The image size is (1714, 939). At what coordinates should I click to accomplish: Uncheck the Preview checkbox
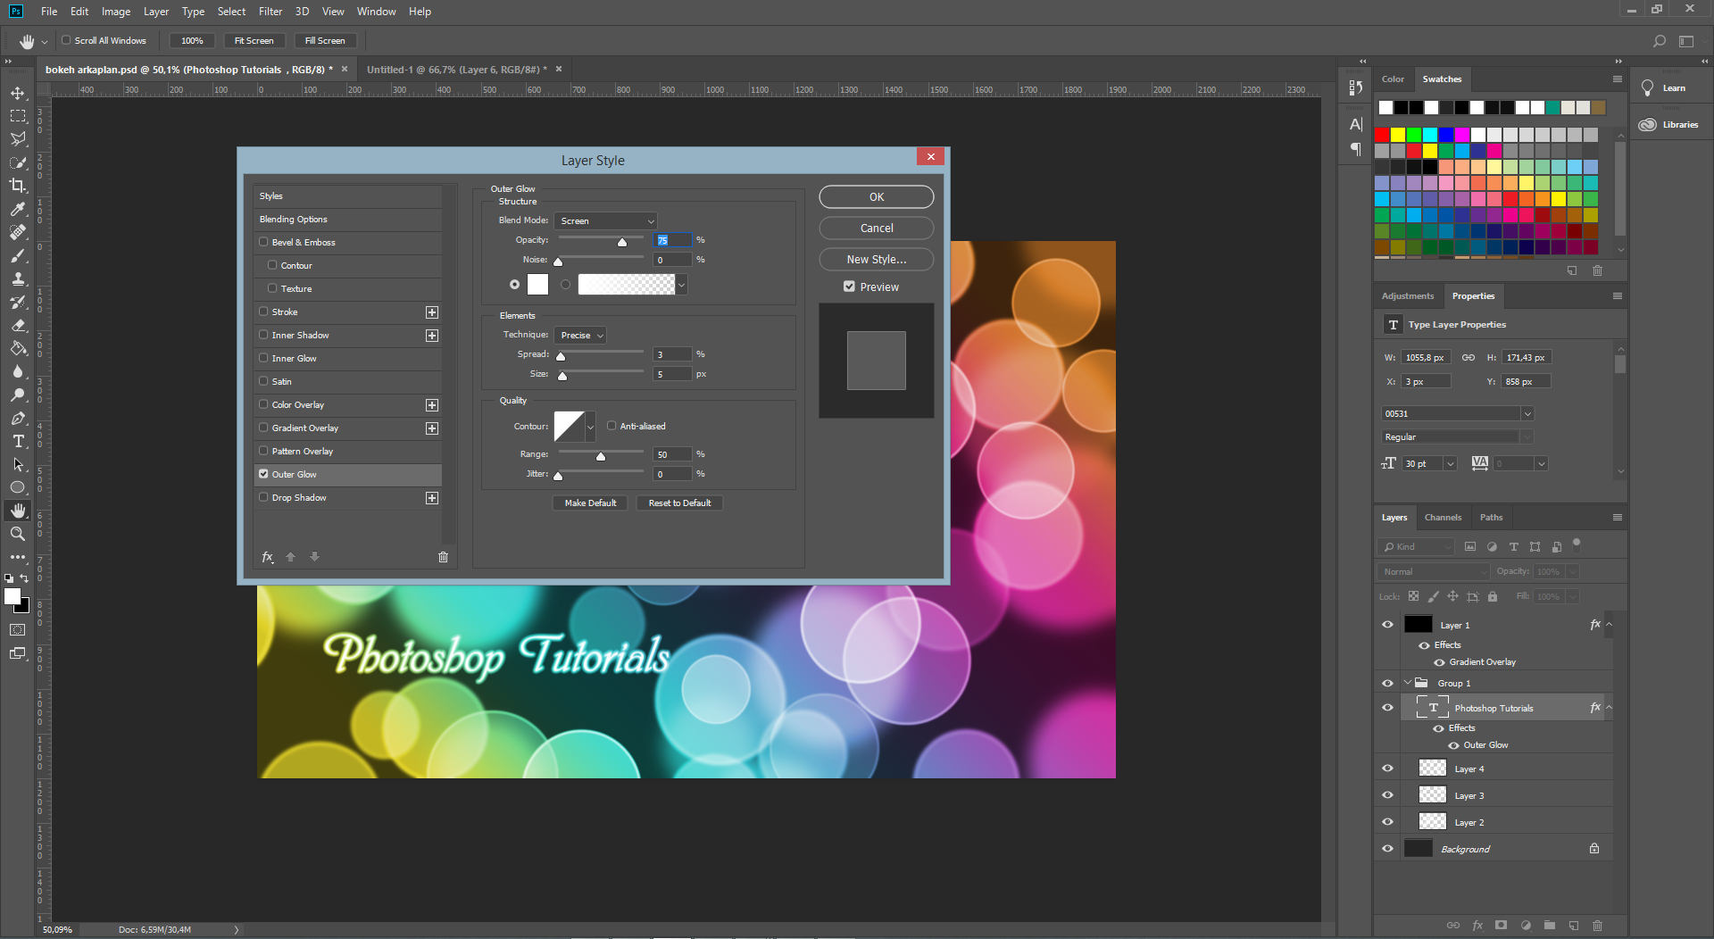(x=849, y=287)
